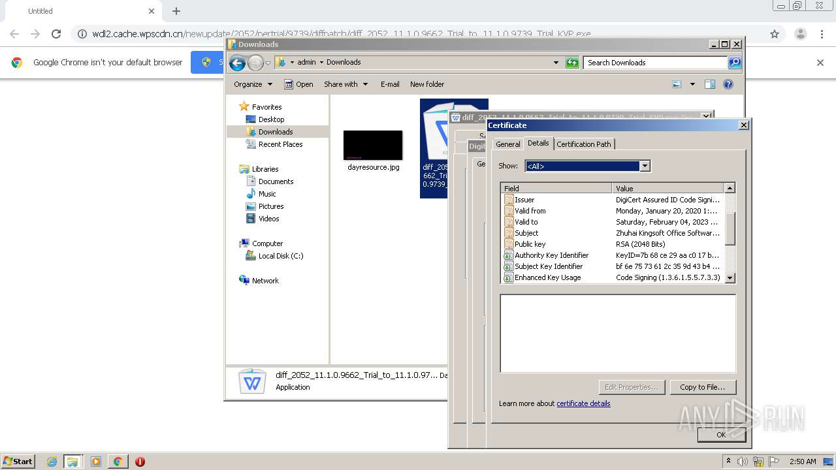Open explorer help icon

(x=728, y=84)
